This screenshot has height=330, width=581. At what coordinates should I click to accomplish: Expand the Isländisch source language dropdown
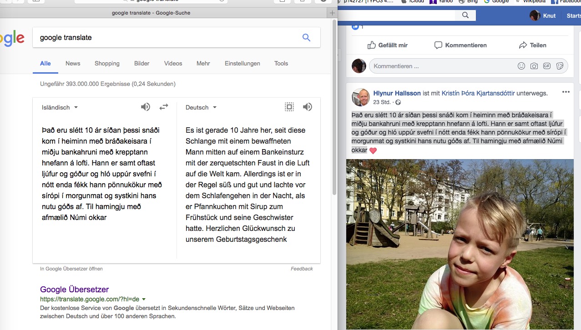click(x=60, y=108)
